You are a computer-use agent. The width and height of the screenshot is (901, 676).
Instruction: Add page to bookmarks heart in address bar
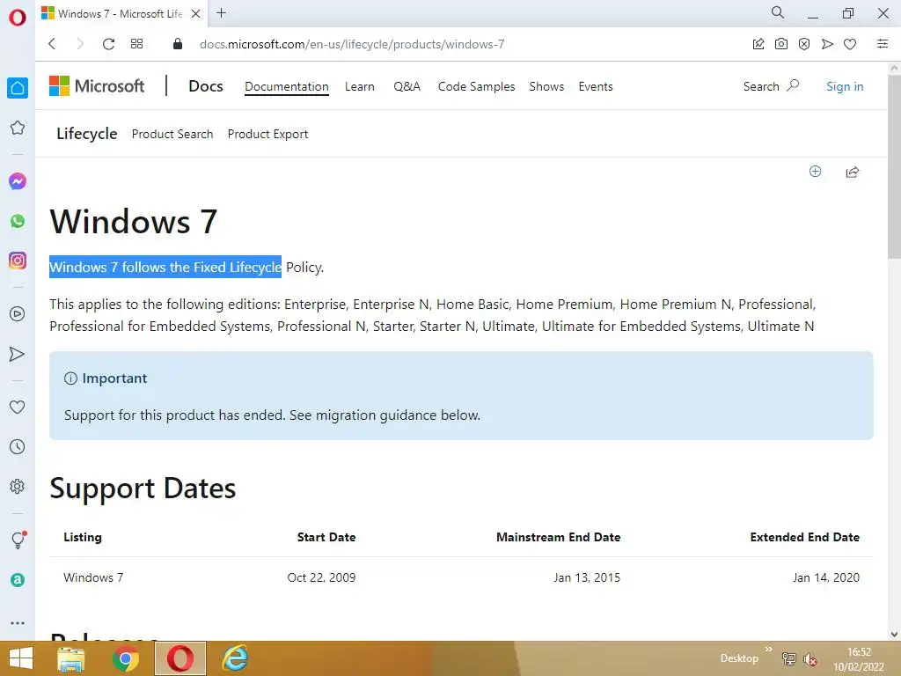click(850, 44)
